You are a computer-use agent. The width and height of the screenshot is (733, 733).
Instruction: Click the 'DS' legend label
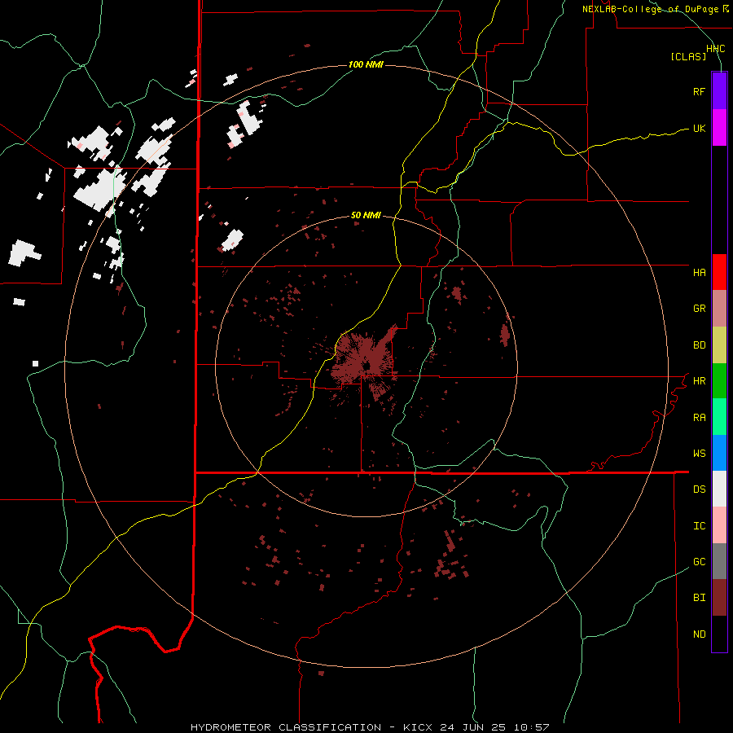(699, 489)
